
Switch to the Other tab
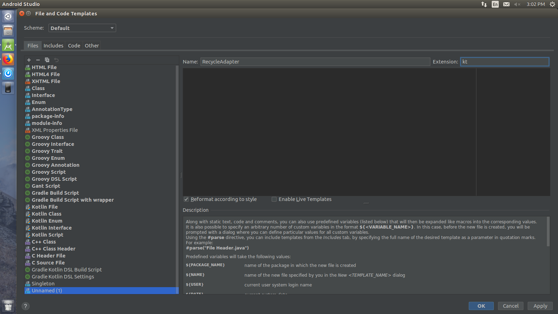coord(92,46)
